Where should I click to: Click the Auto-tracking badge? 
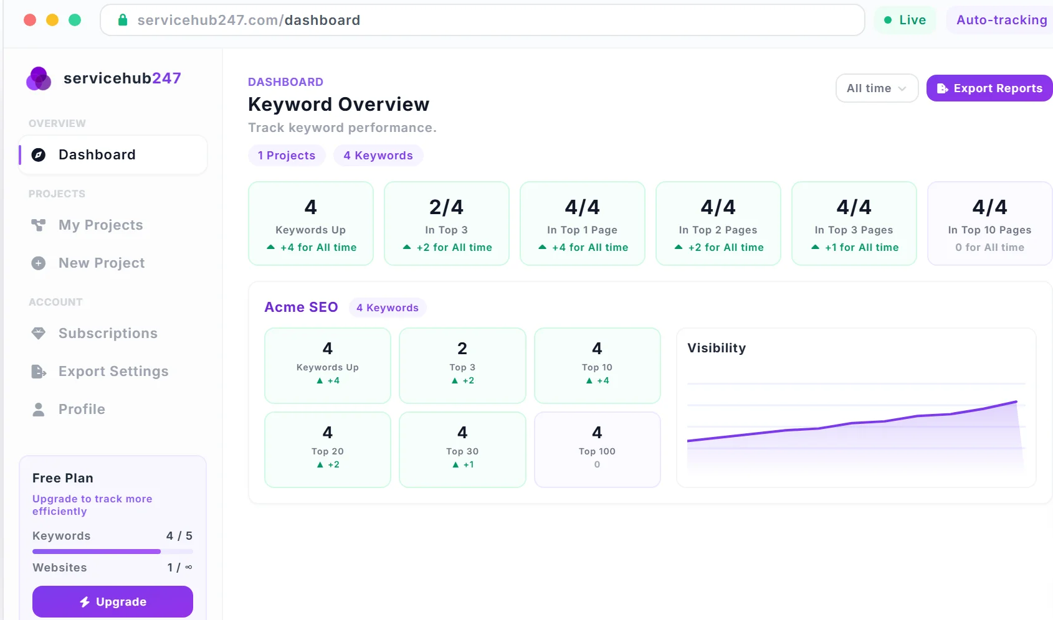pos(1001,20)
